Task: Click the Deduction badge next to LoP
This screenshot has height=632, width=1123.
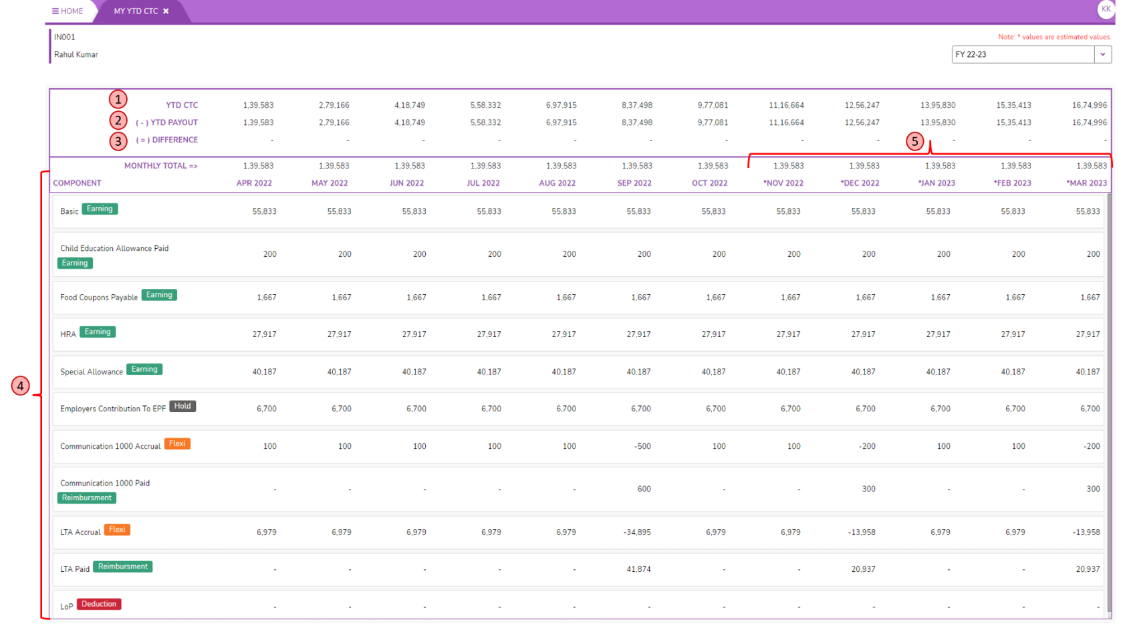Action: [99, 605]
